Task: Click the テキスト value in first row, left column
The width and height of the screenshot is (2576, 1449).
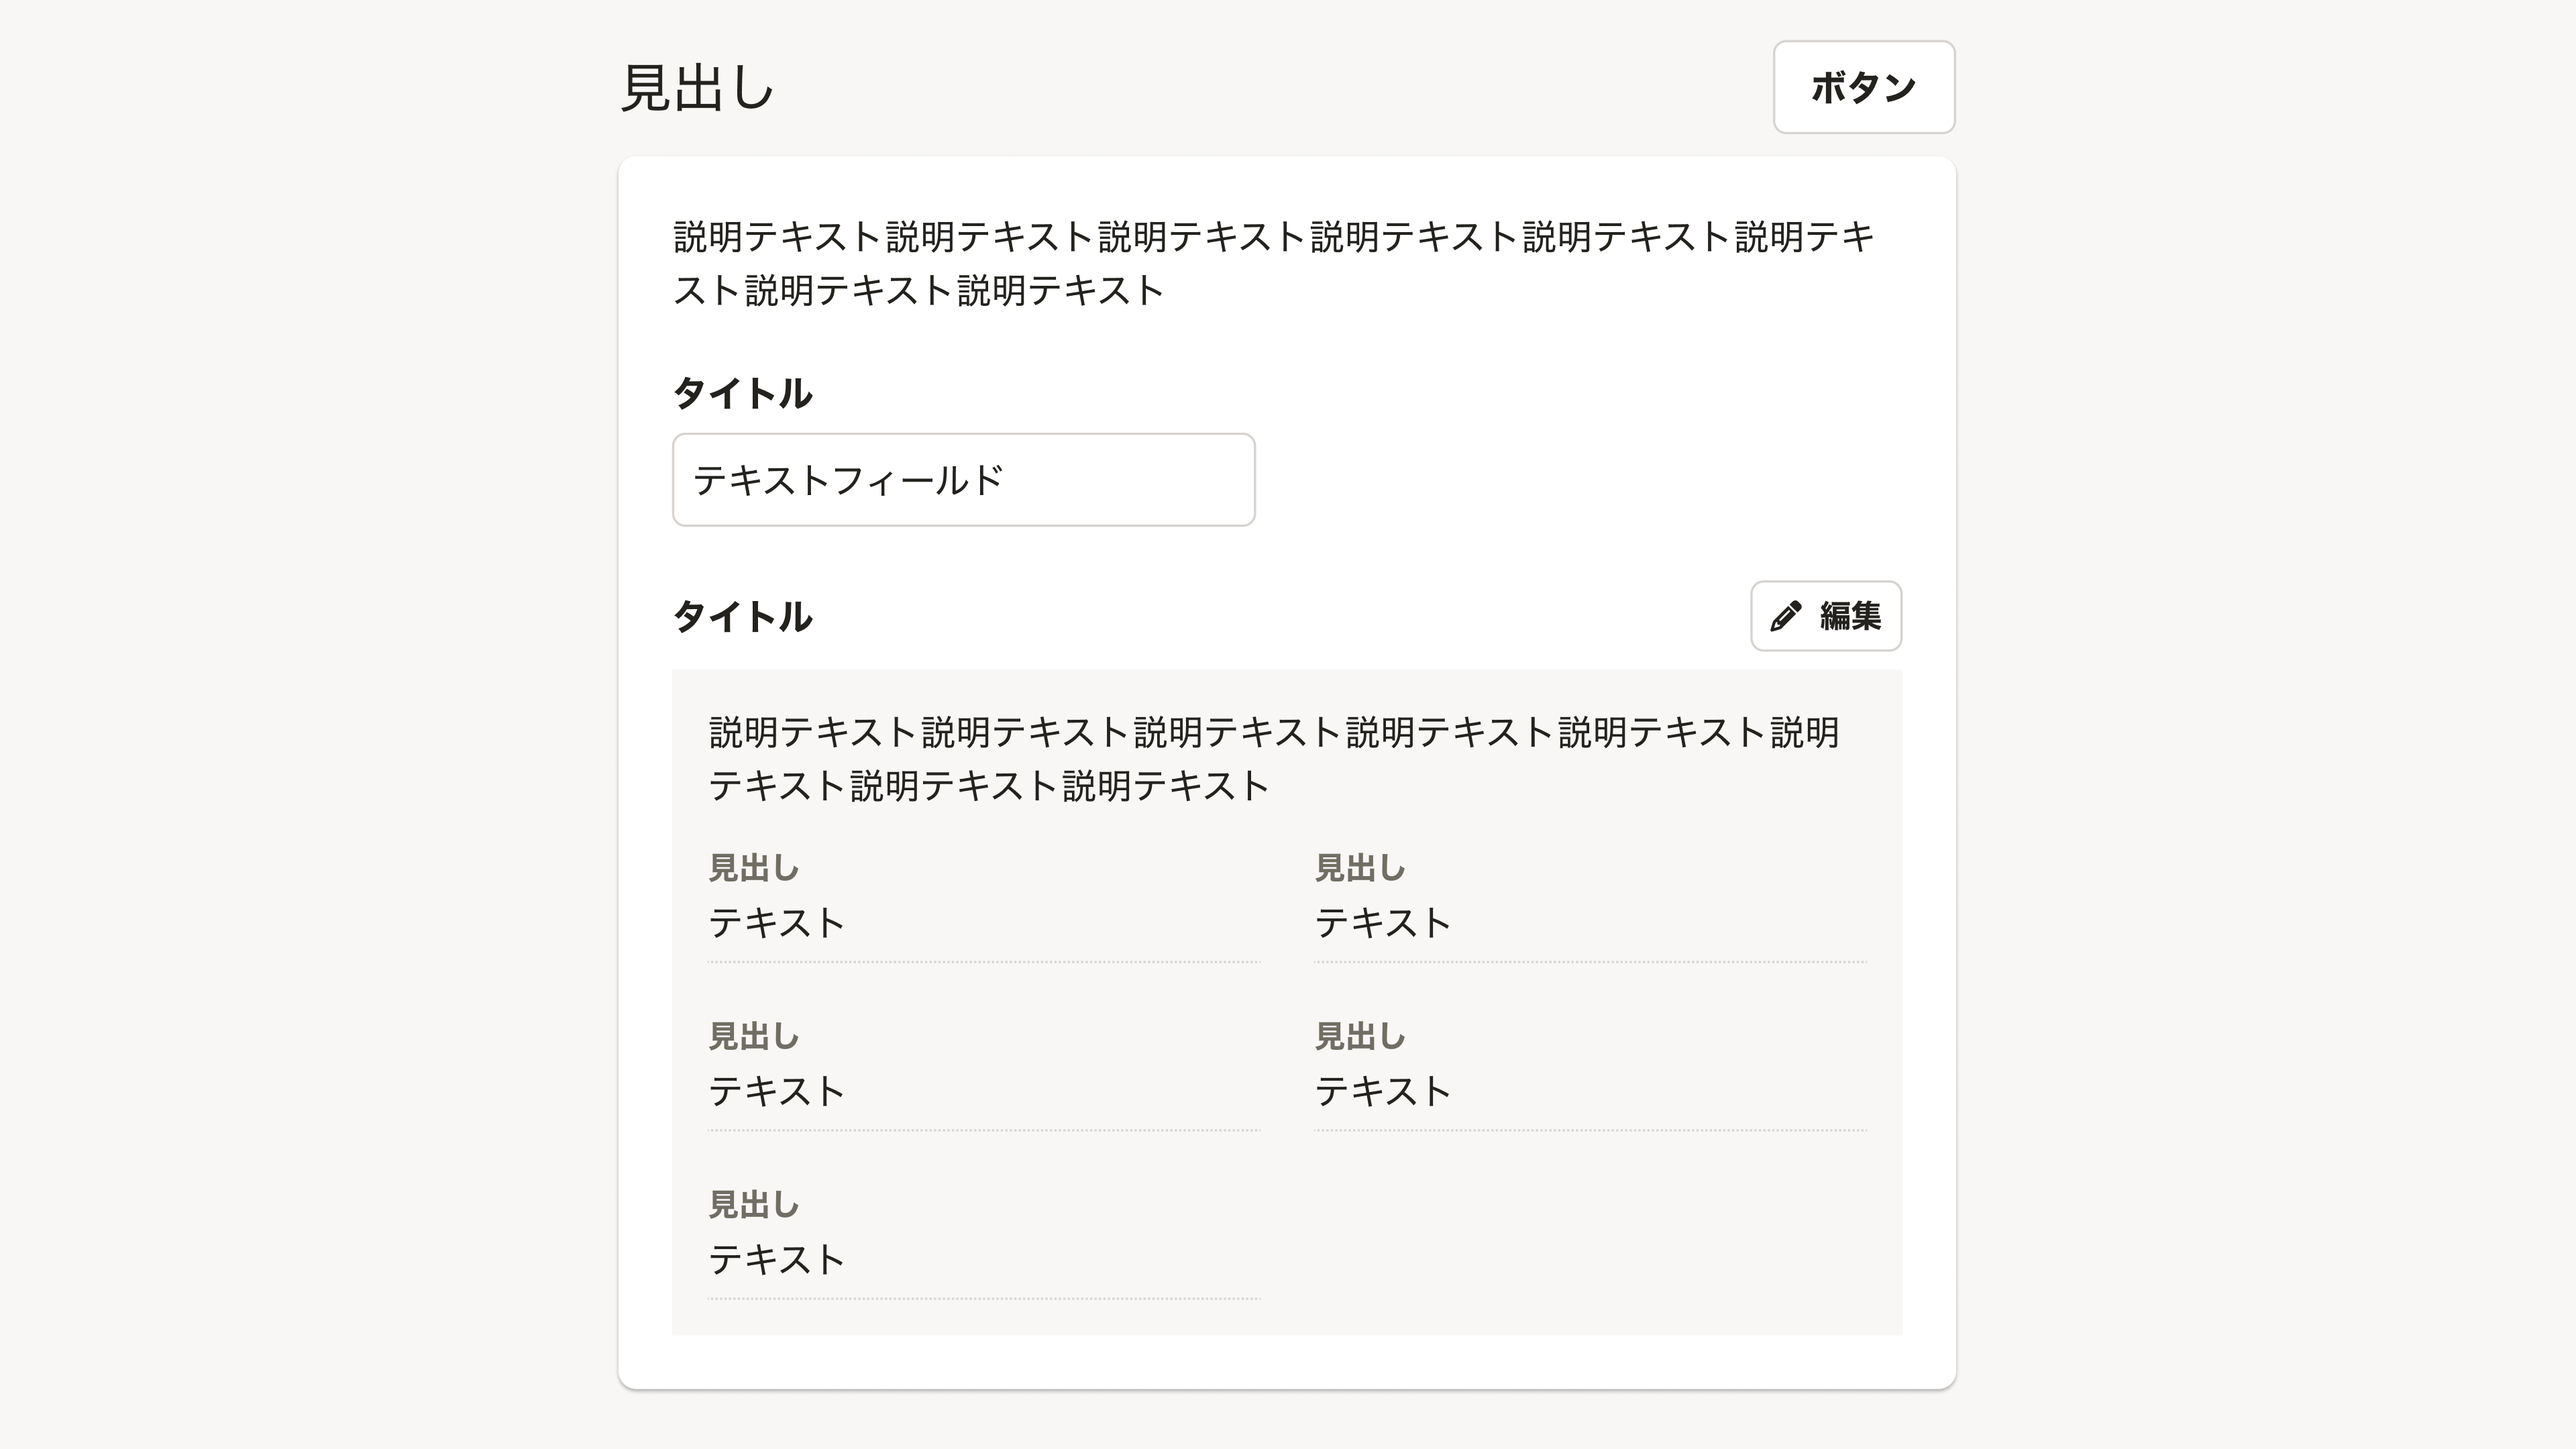Action: 777,922
